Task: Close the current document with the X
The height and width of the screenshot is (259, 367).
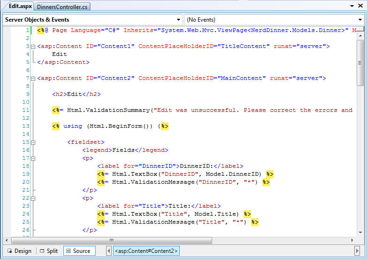Action: 360,7
